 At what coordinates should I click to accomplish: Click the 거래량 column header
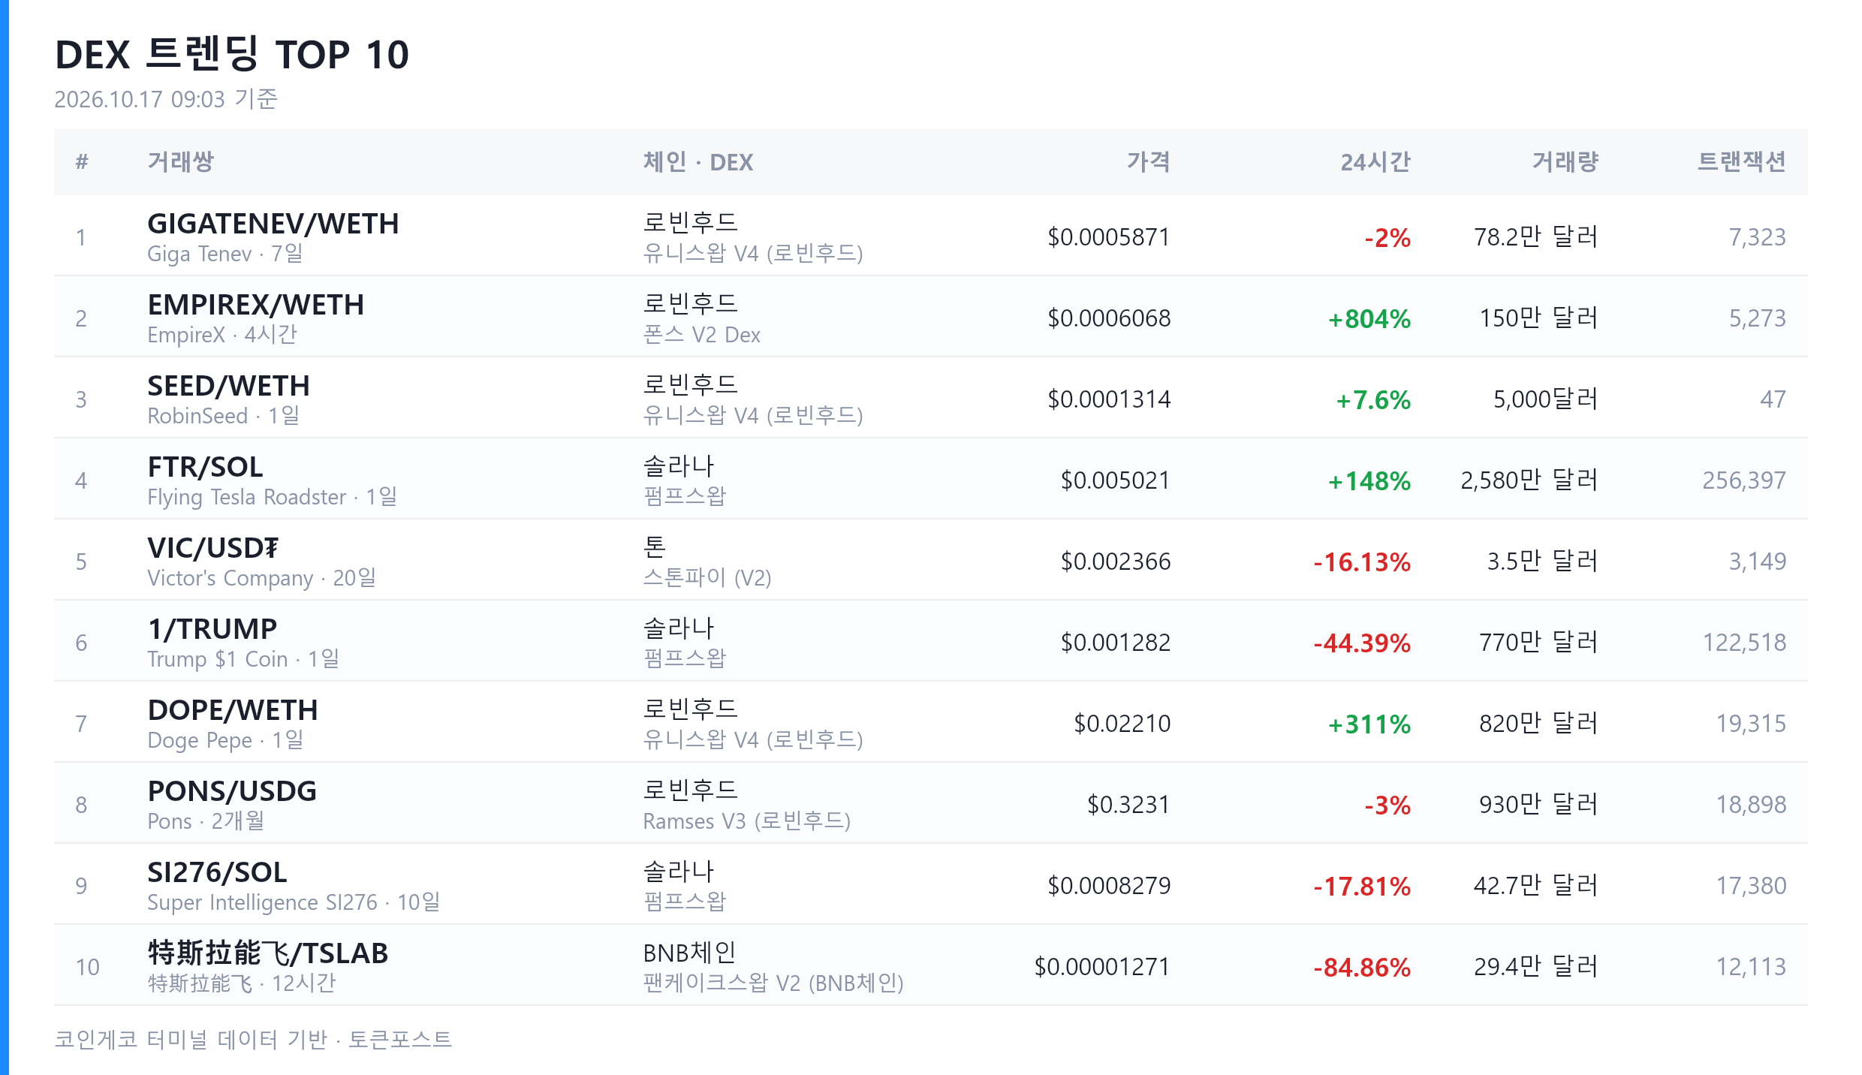click(1565, 162)
